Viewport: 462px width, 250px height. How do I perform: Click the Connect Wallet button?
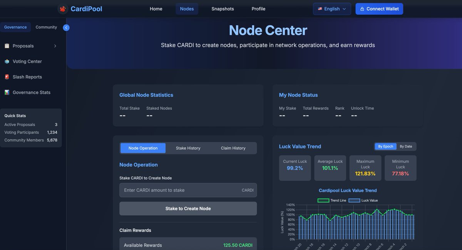379,9
